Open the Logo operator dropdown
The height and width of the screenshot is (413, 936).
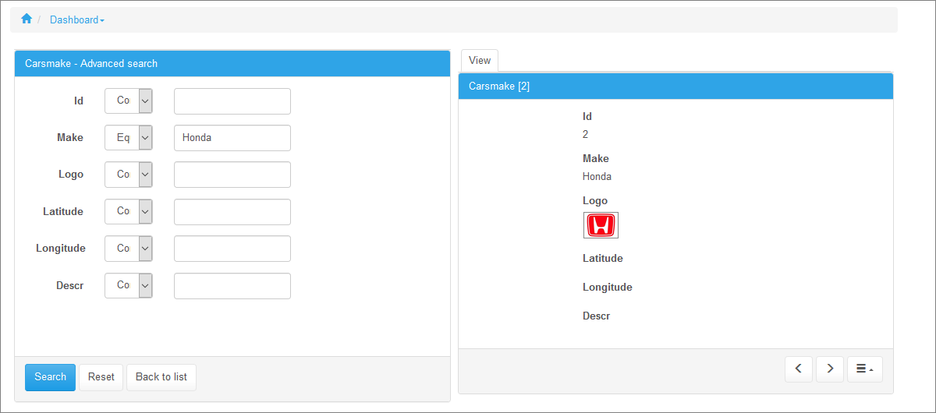point(129,175)
